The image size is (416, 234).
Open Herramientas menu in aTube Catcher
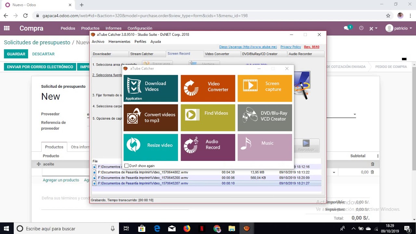tap(119, 42)
